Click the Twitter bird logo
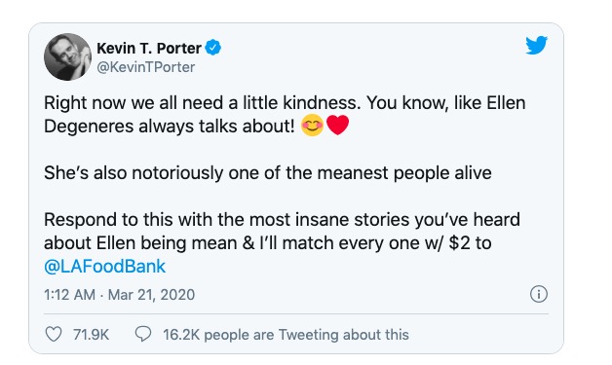Image resolution: width=612 pixels, height=365 pixels. tap(536, 45)
